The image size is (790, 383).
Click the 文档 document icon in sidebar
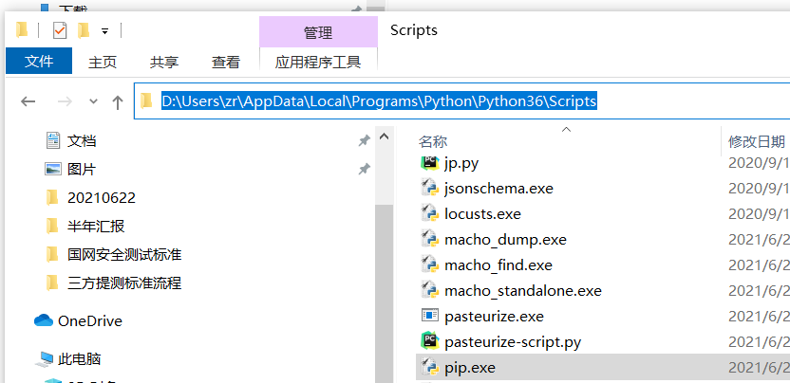[x=53, y=140]
